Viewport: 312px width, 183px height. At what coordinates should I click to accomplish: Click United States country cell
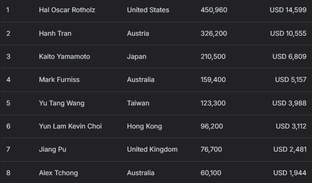tap(148, 10)
